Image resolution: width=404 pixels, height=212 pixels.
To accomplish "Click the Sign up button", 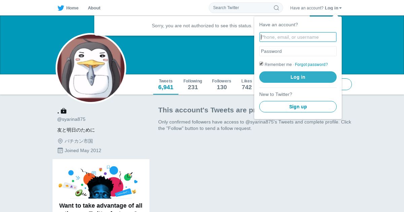I will pos(298,107).
